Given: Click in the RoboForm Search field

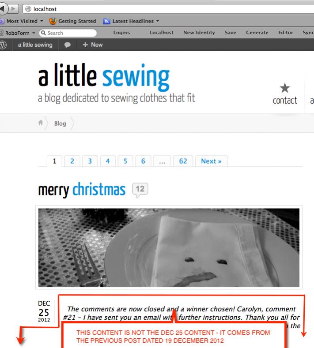Looking at the screenshot, I should click(x=68, y=33).
